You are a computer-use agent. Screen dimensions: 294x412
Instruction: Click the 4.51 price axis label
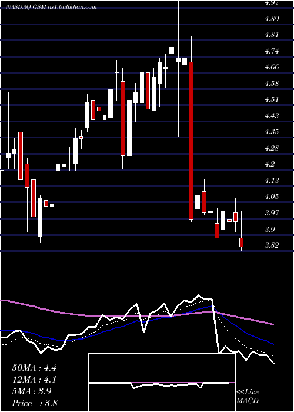pyautogui.click(x=272, y=99)
